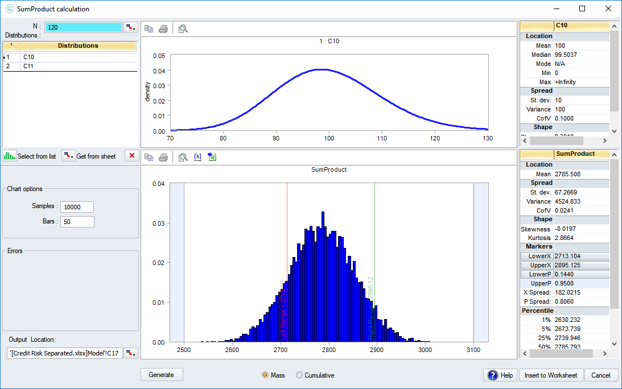Print the SumProduct histogram chart
The image size is (622, 389).
click(x=162, y=157)
